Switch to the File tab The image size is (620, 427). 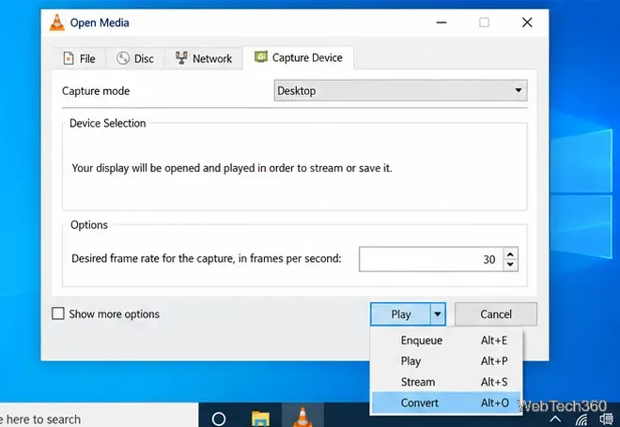click(x=79, y=58)
